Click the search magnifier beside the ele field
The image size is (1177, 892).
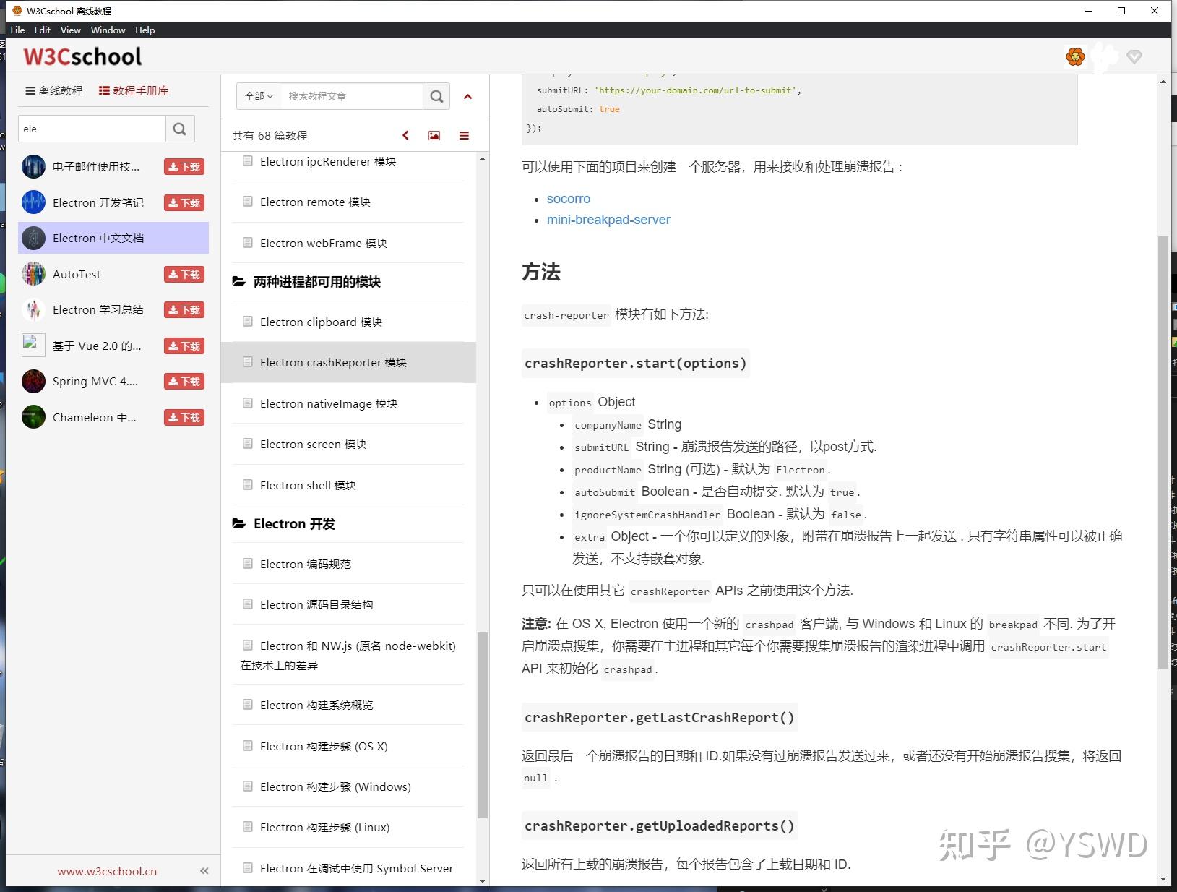pyautogui.click(x=180, y=129)
